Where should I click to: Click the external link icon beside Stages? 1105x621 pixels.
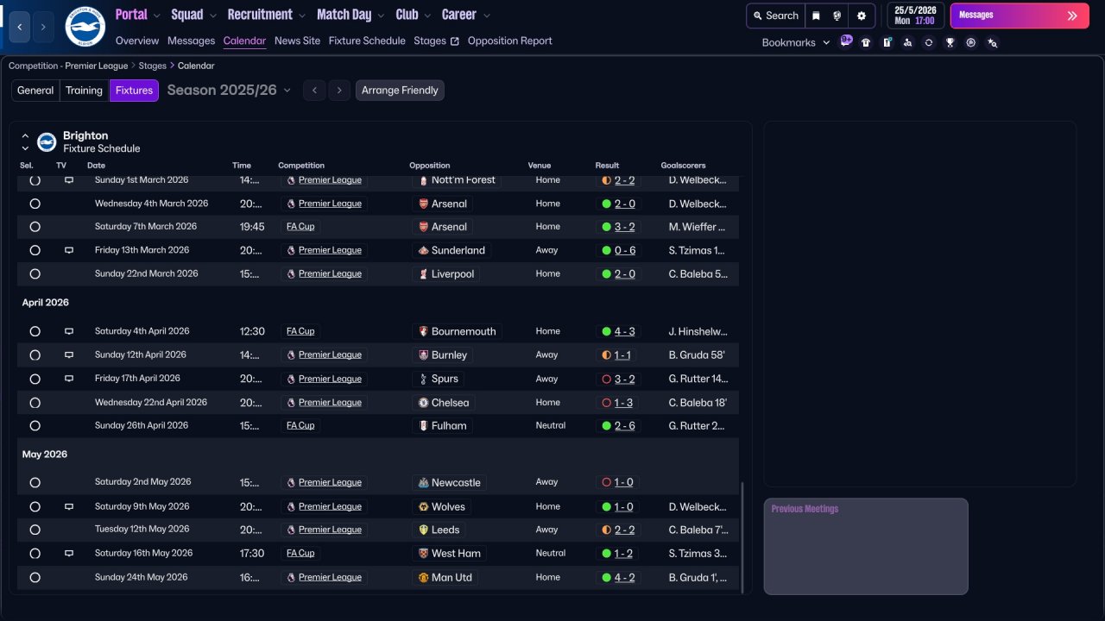pos(455,41)
